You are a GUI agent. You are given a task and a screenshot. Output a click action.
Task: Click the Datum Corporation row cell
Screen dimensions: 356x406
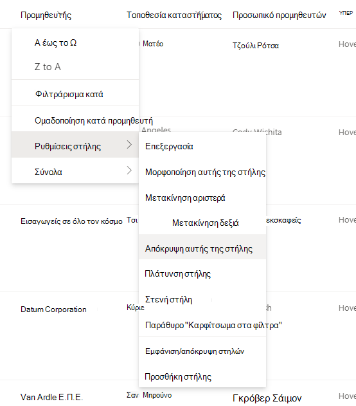point(53,309)
